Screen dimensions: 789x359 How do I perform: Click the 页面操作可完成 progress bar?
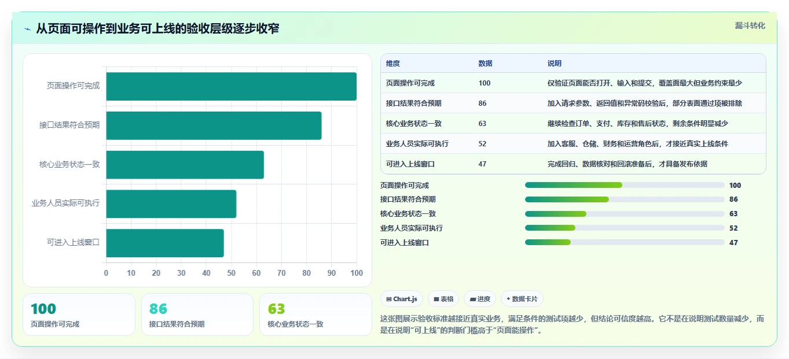click(625, 185)
